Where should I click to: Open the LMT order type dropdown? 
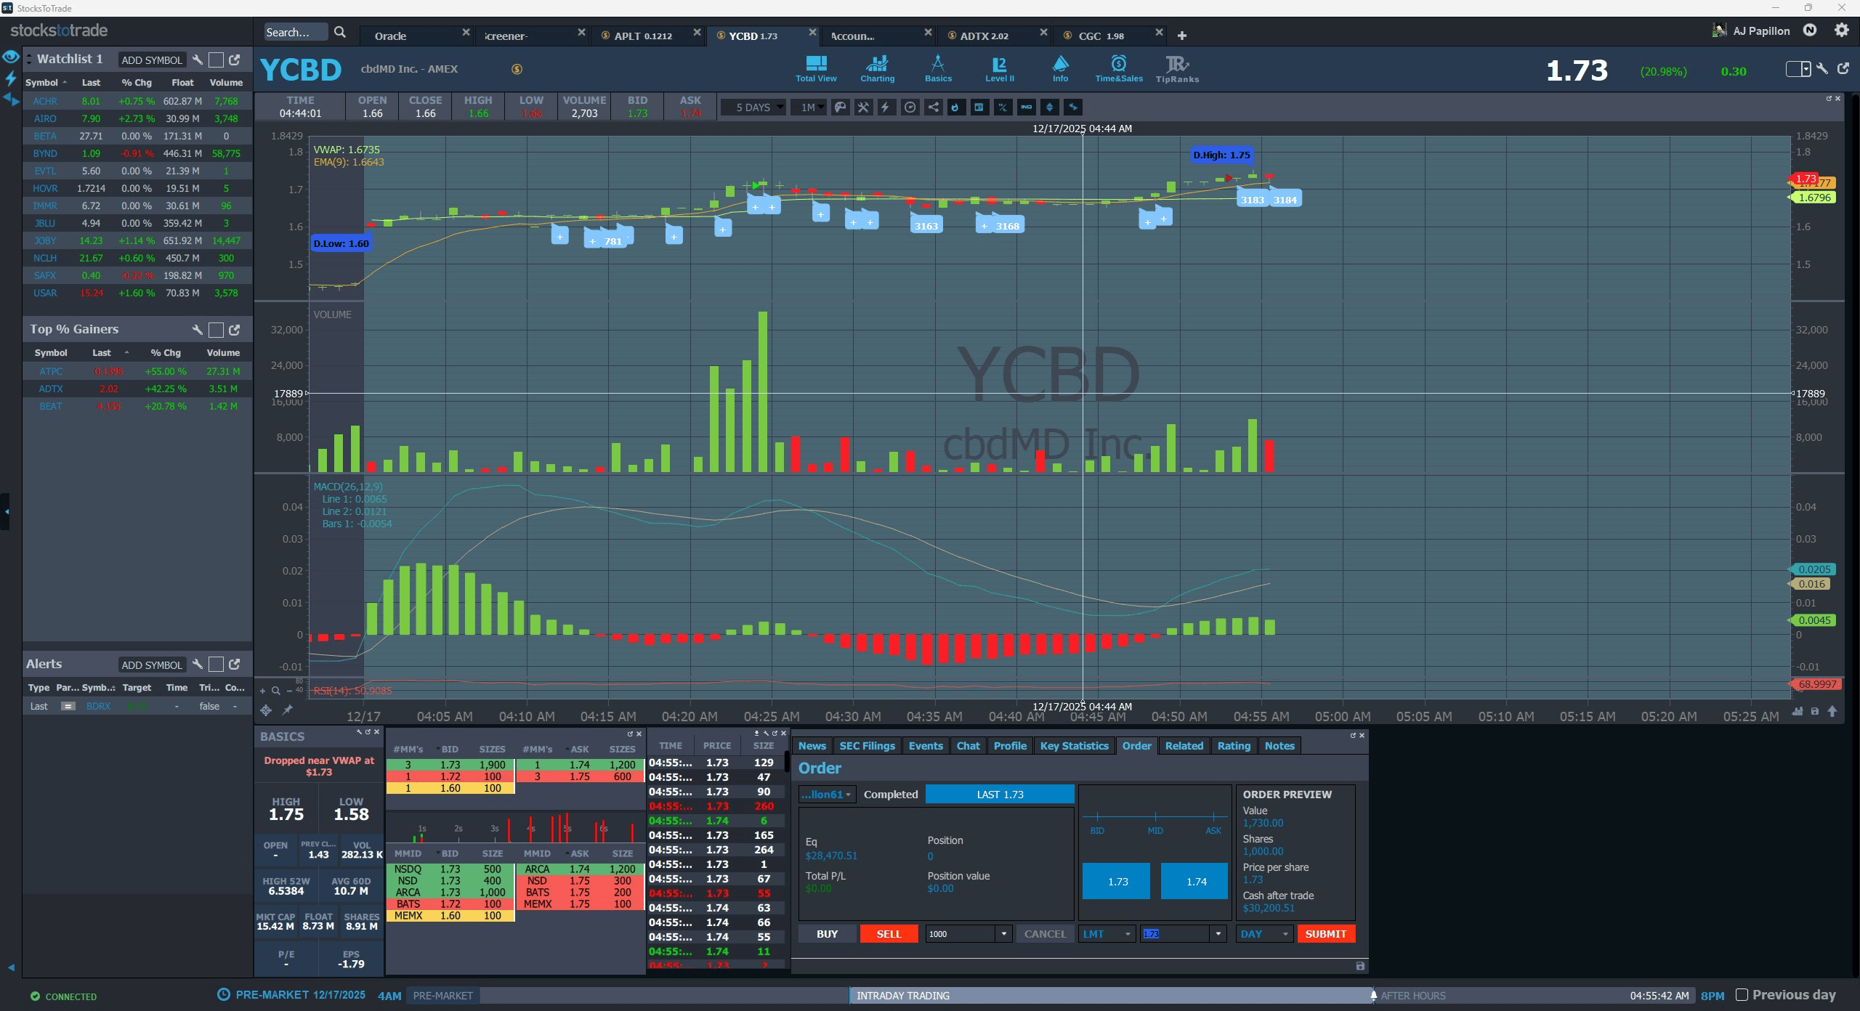[1107, 934]
